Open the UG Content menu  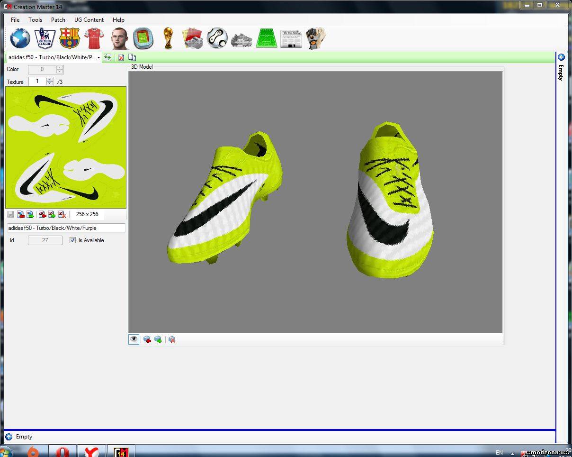pos(89,20)
